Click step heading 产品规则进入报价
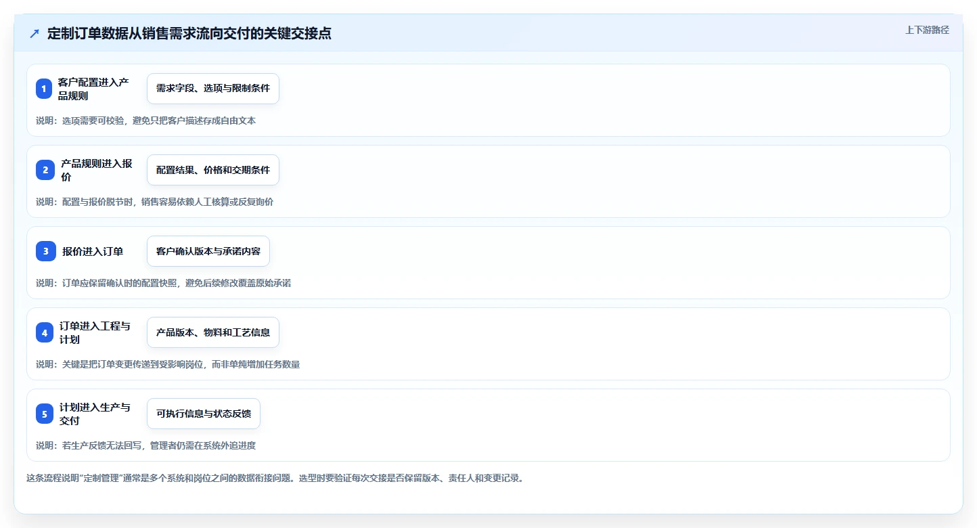The width and height of the screenshot is (977, 528). pyautogui.click(x=97, y=170)
